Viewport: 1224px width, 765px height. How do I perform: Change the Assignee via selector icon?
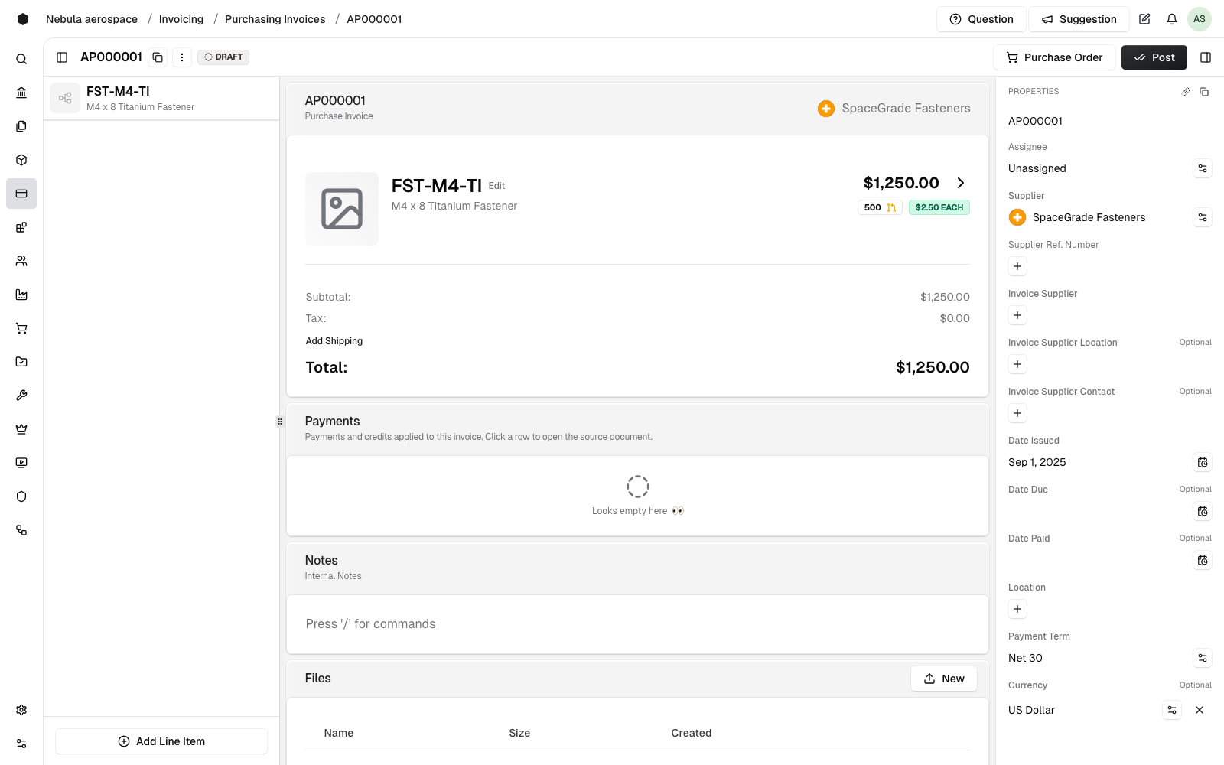point(1203,168)
